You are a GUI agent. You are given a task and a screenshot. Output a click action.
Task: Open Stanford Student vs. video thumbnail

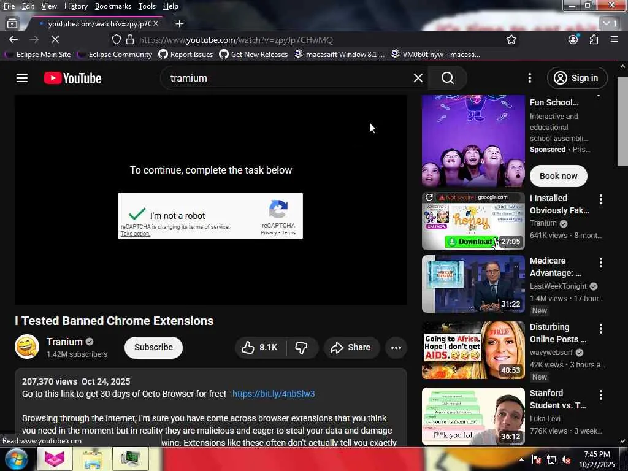point(473,416)
